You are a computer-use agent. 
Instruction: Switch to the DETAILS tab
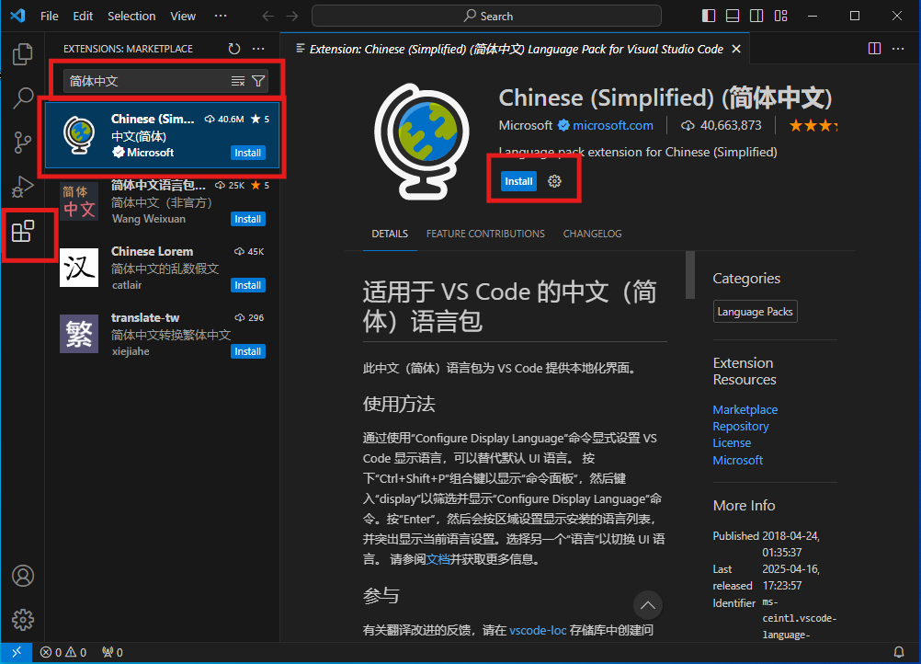390,234
